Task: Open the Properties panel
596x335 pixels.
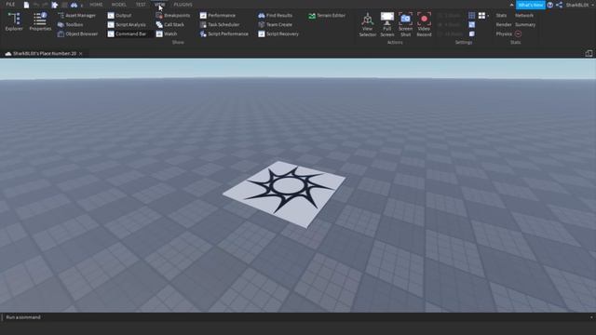Action: click(40, 21)
